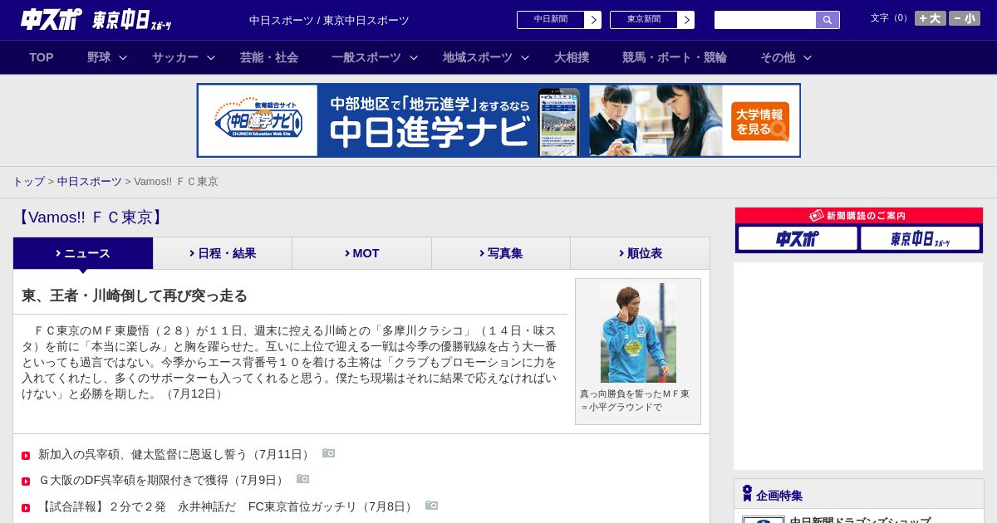Increase font size with ＋大 button
Screen dimensions: 997x523
[931, 18]
